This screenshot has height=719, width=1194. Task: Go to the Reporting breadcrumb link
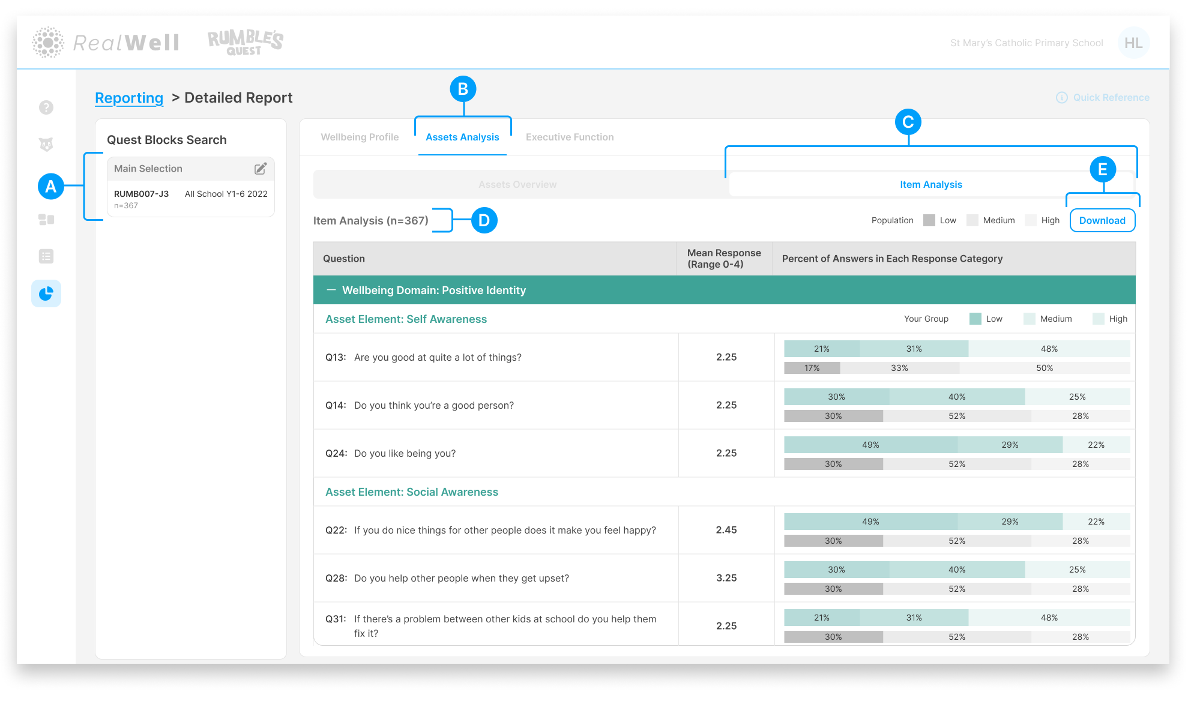pos(129,98)
